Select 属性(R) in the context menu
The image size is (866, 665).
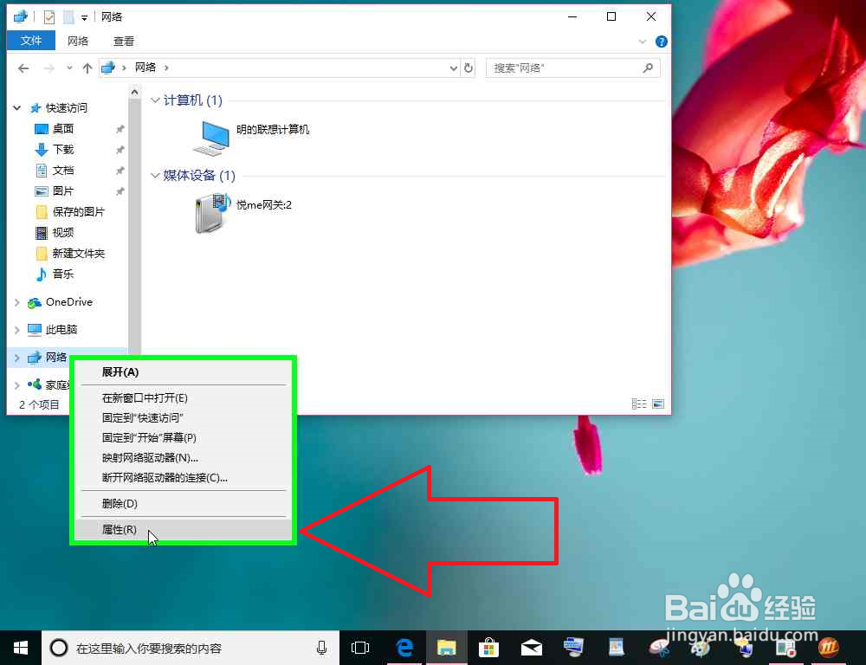119,529
